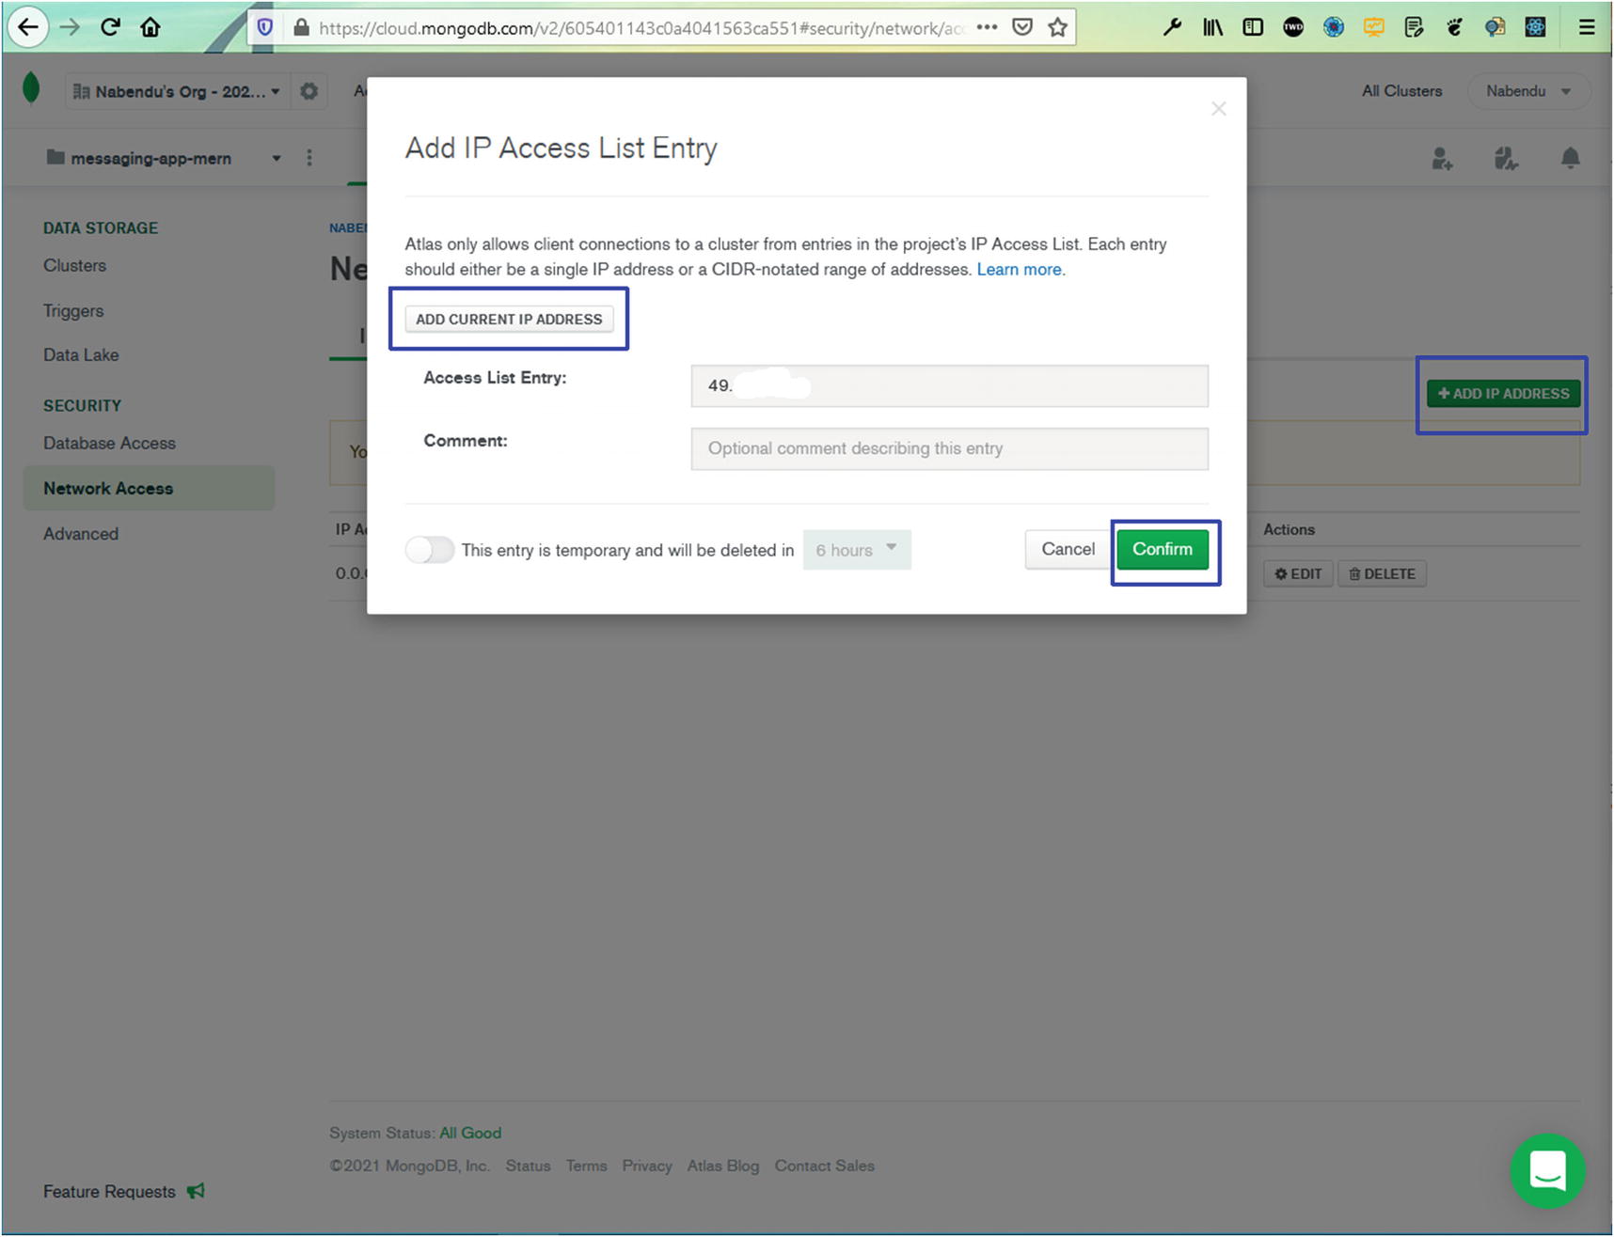Open organization settings gear icon
The width and height of the screenshot is (1614, 1237).
coord(309,91)
